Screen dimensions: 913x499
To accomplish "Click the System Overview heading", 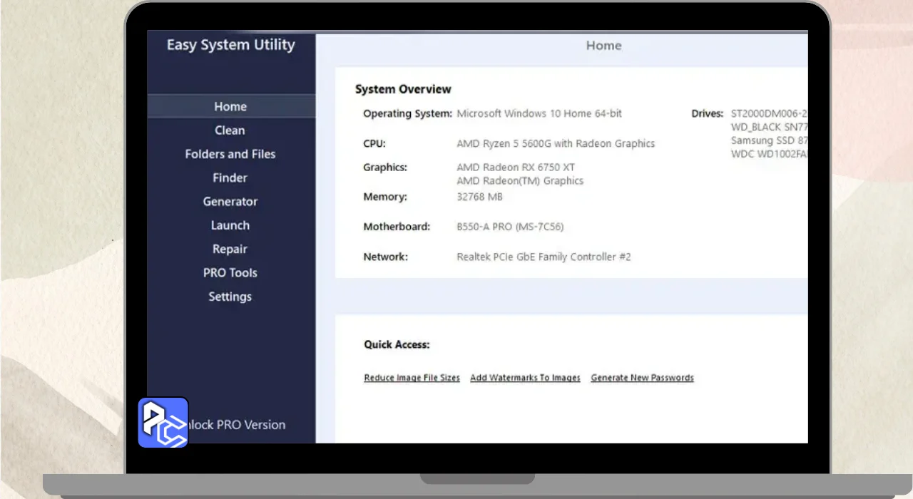I will tap(403, 89).
